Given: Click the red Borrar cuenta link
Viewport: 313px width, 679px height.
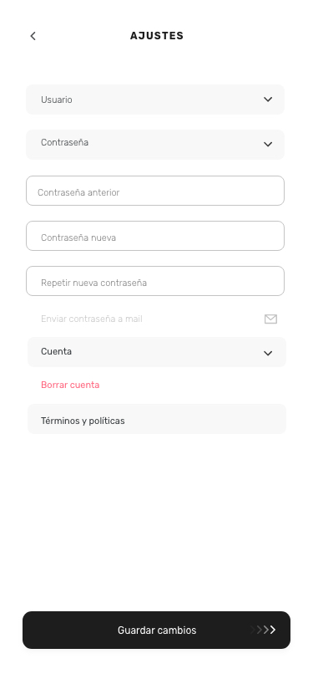Looking at the screenshot, I should pos(70,385).
